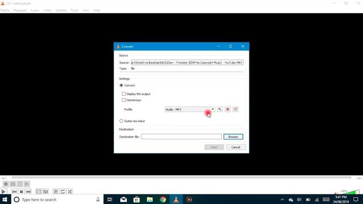Click the system speaker volume tray icon
363x204 pixels.
(299, 199)
